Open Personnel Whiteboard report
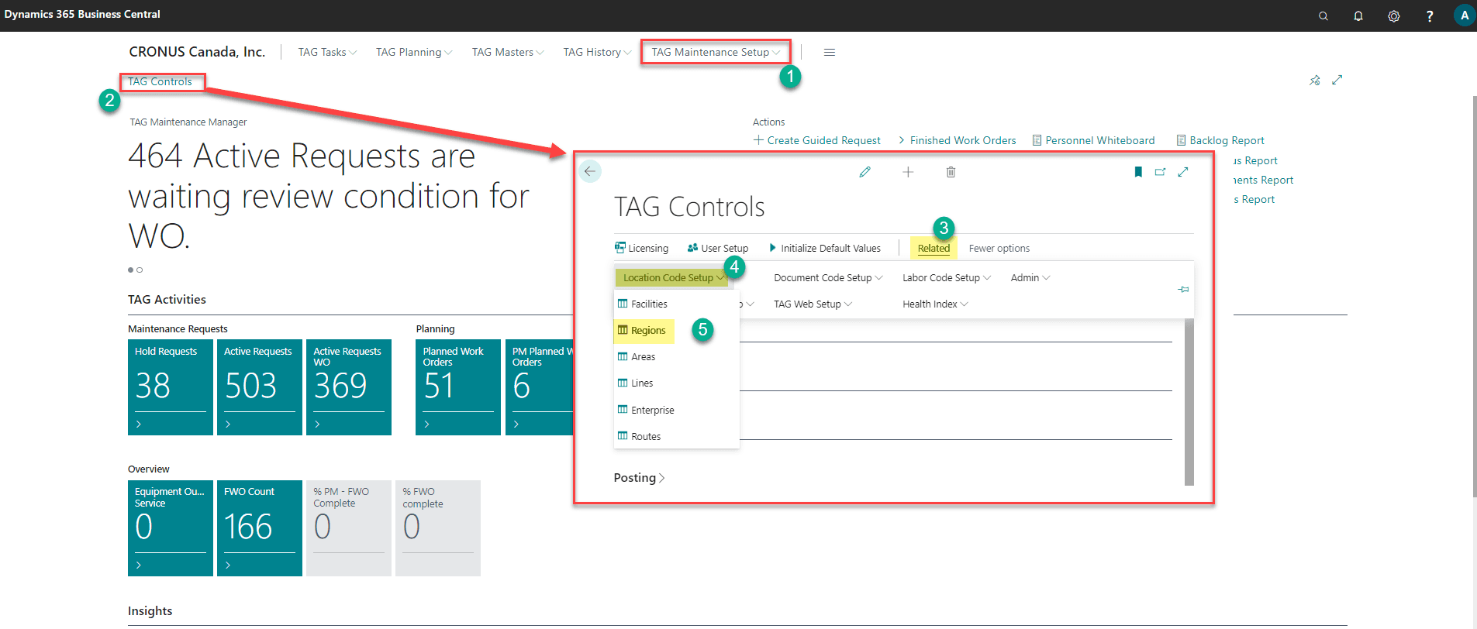The height and width of the screenshot is (629, 1477). 1093,140
